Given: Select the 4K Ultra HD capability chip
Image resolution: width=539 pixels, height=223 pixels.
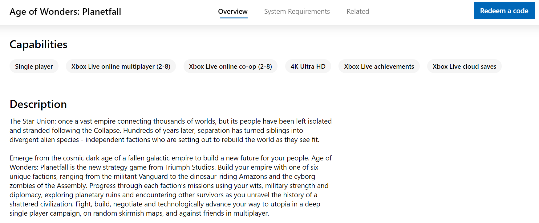Looking at the screenshot, I should [x=308, y=66].
